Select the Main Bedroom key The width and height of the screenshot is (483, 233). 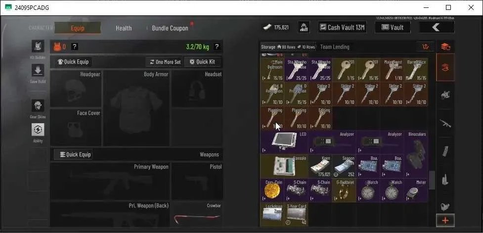pyautogui.click(x=272, y=70)
